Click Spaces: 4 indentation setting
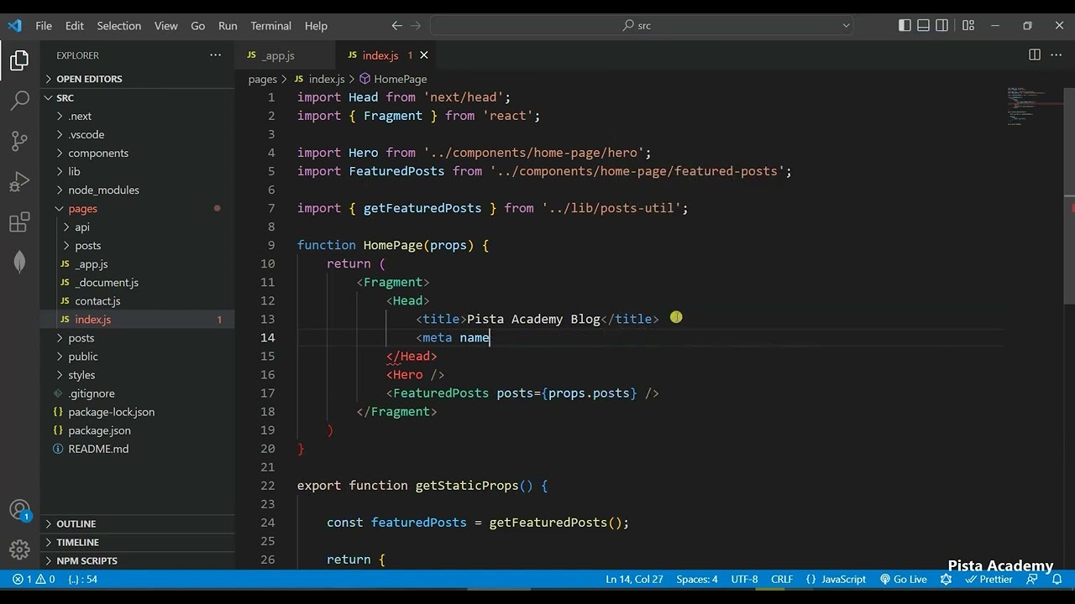 (x=697, y=579)
